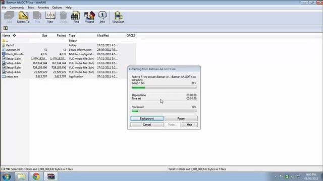323x181 pixels.
Task: Click the taskbar clock
Action: coord(311,176)
